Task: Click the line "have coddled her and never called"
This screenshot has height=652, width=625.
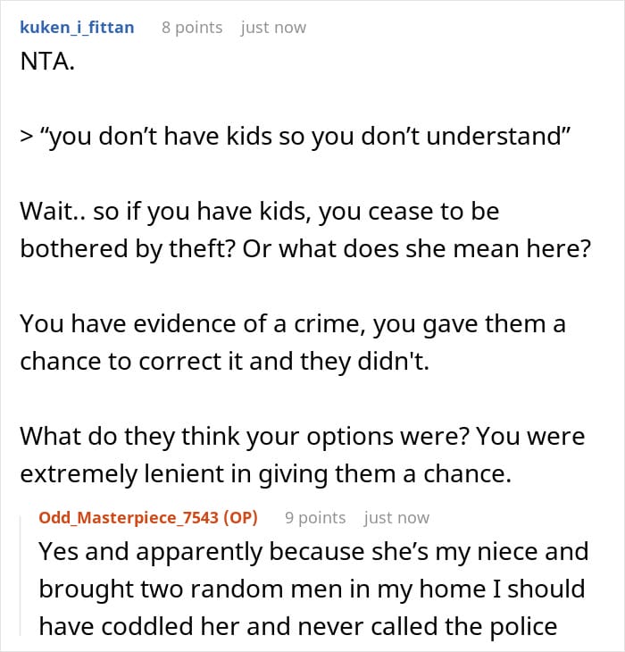Action: click(x=298, y=627)
